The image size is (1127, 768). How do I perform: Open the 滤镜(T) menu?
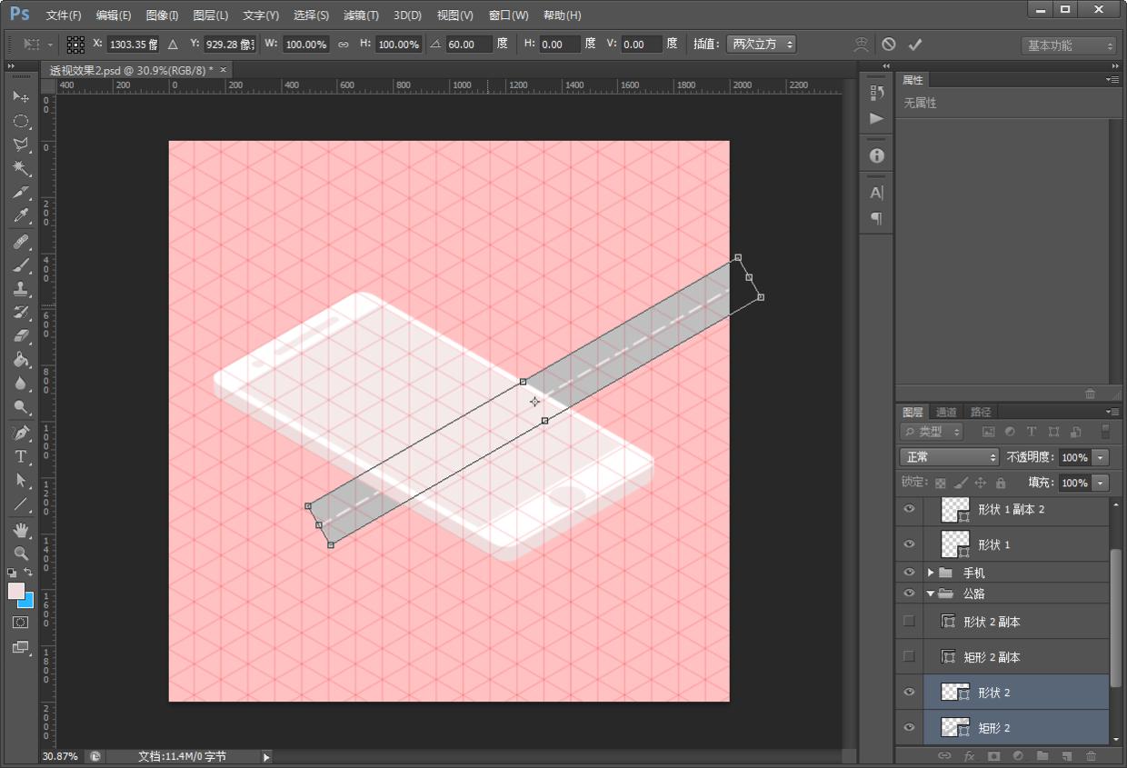pyautogui.click(x=361, y=15)
